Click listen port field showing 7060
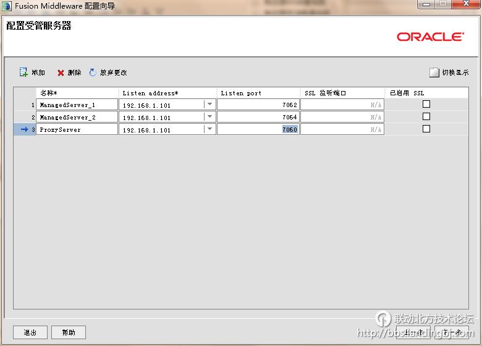Image resolution: width=482 pixels, height=346 pixels. coord(258,129)
